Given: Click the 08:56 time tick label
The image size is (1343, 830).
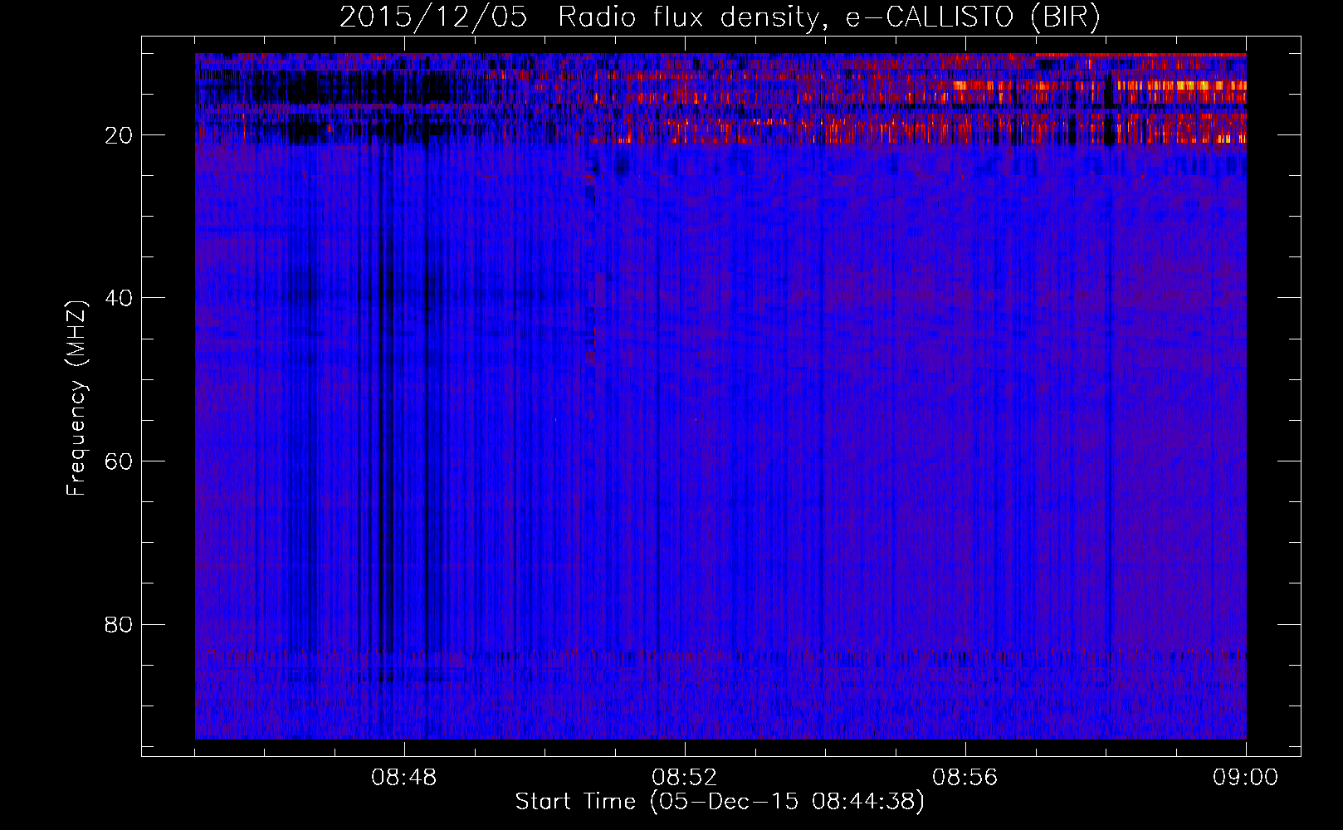Looking at the screenshot, I should 965,778.
